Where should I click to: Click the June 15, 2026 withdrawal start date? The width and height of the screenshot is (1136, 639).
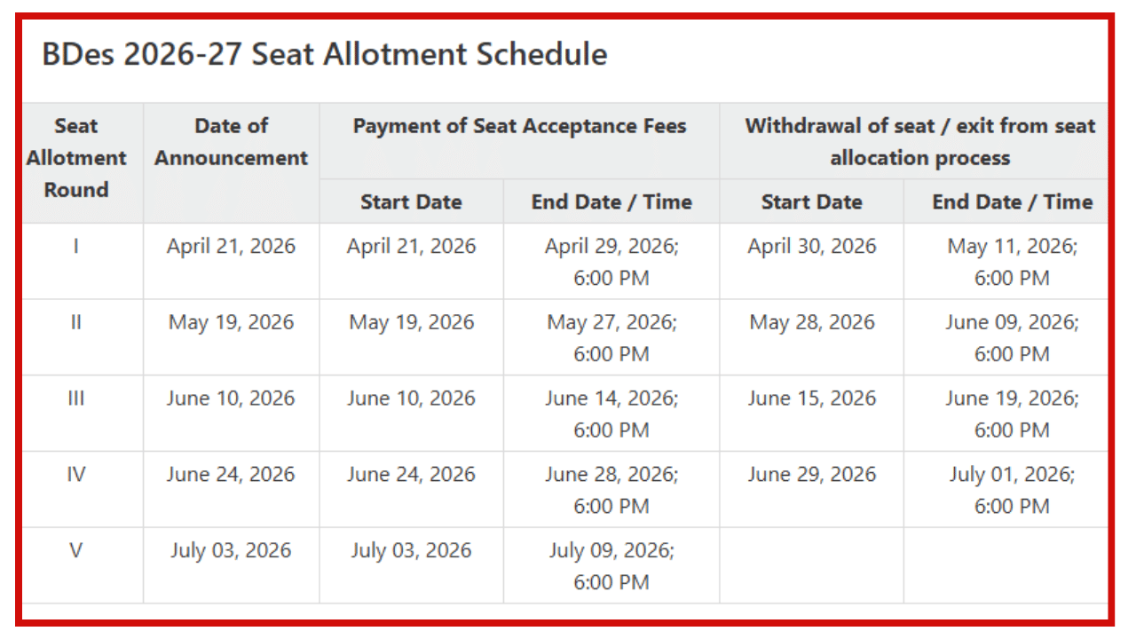pos(811,398)
